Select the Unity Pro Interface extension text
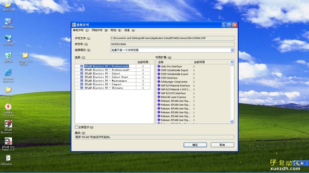The height and width of the screenshot is (173, 309). click(x=171, y=66)
